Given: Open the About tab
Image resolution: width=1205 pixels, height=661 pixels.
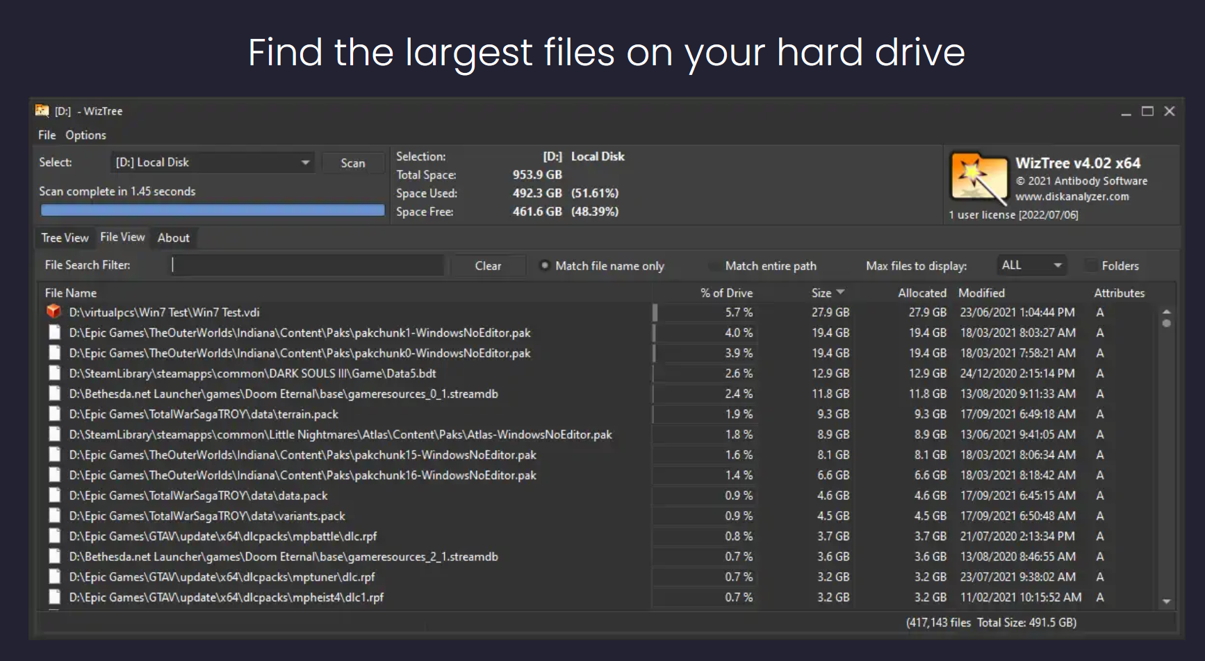Looking at the screenshot, I should click(x=173, y=237).
